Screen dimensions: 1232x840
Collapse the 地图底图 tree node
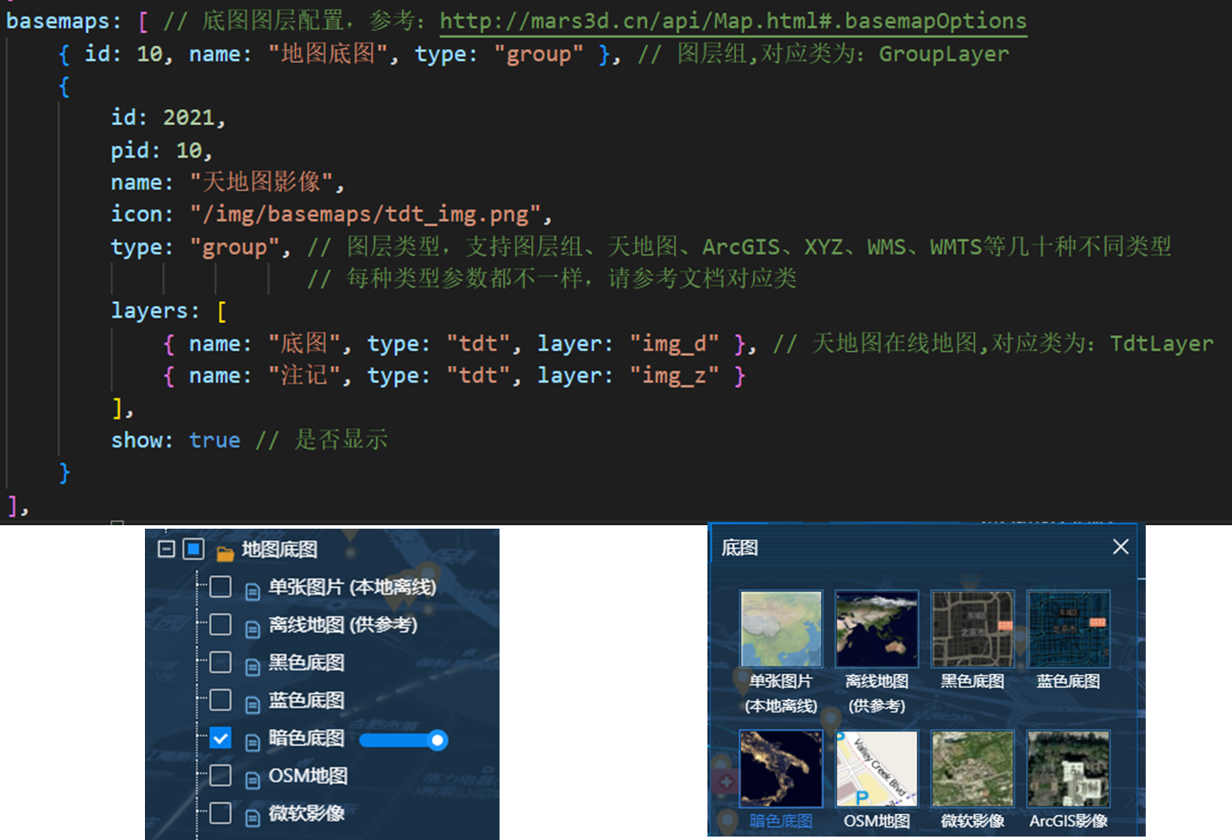[x=167, y=549]
